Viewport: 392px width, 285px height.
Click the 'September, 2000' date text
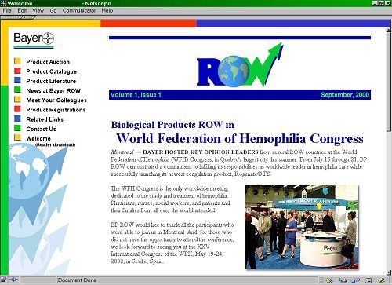point(345,95)
